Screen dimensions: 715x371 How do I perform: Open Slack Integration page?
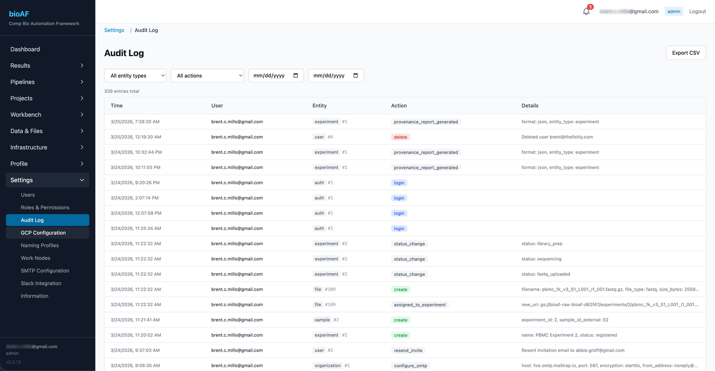point(48,283)
